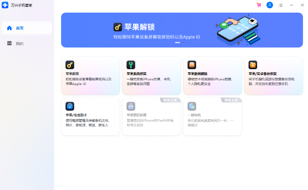Open the 苹果/安卓助手 card title
The height and width of the screenshot is (190, 308).
tap(76, 115)
